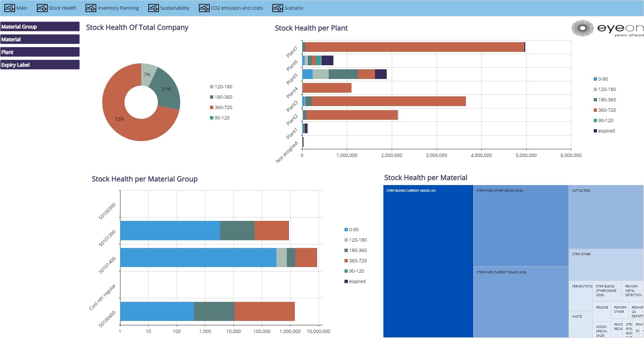Click the Main navigation icon
The width and height of the screenshot is (644, 338).
click(x=9, y=8)
